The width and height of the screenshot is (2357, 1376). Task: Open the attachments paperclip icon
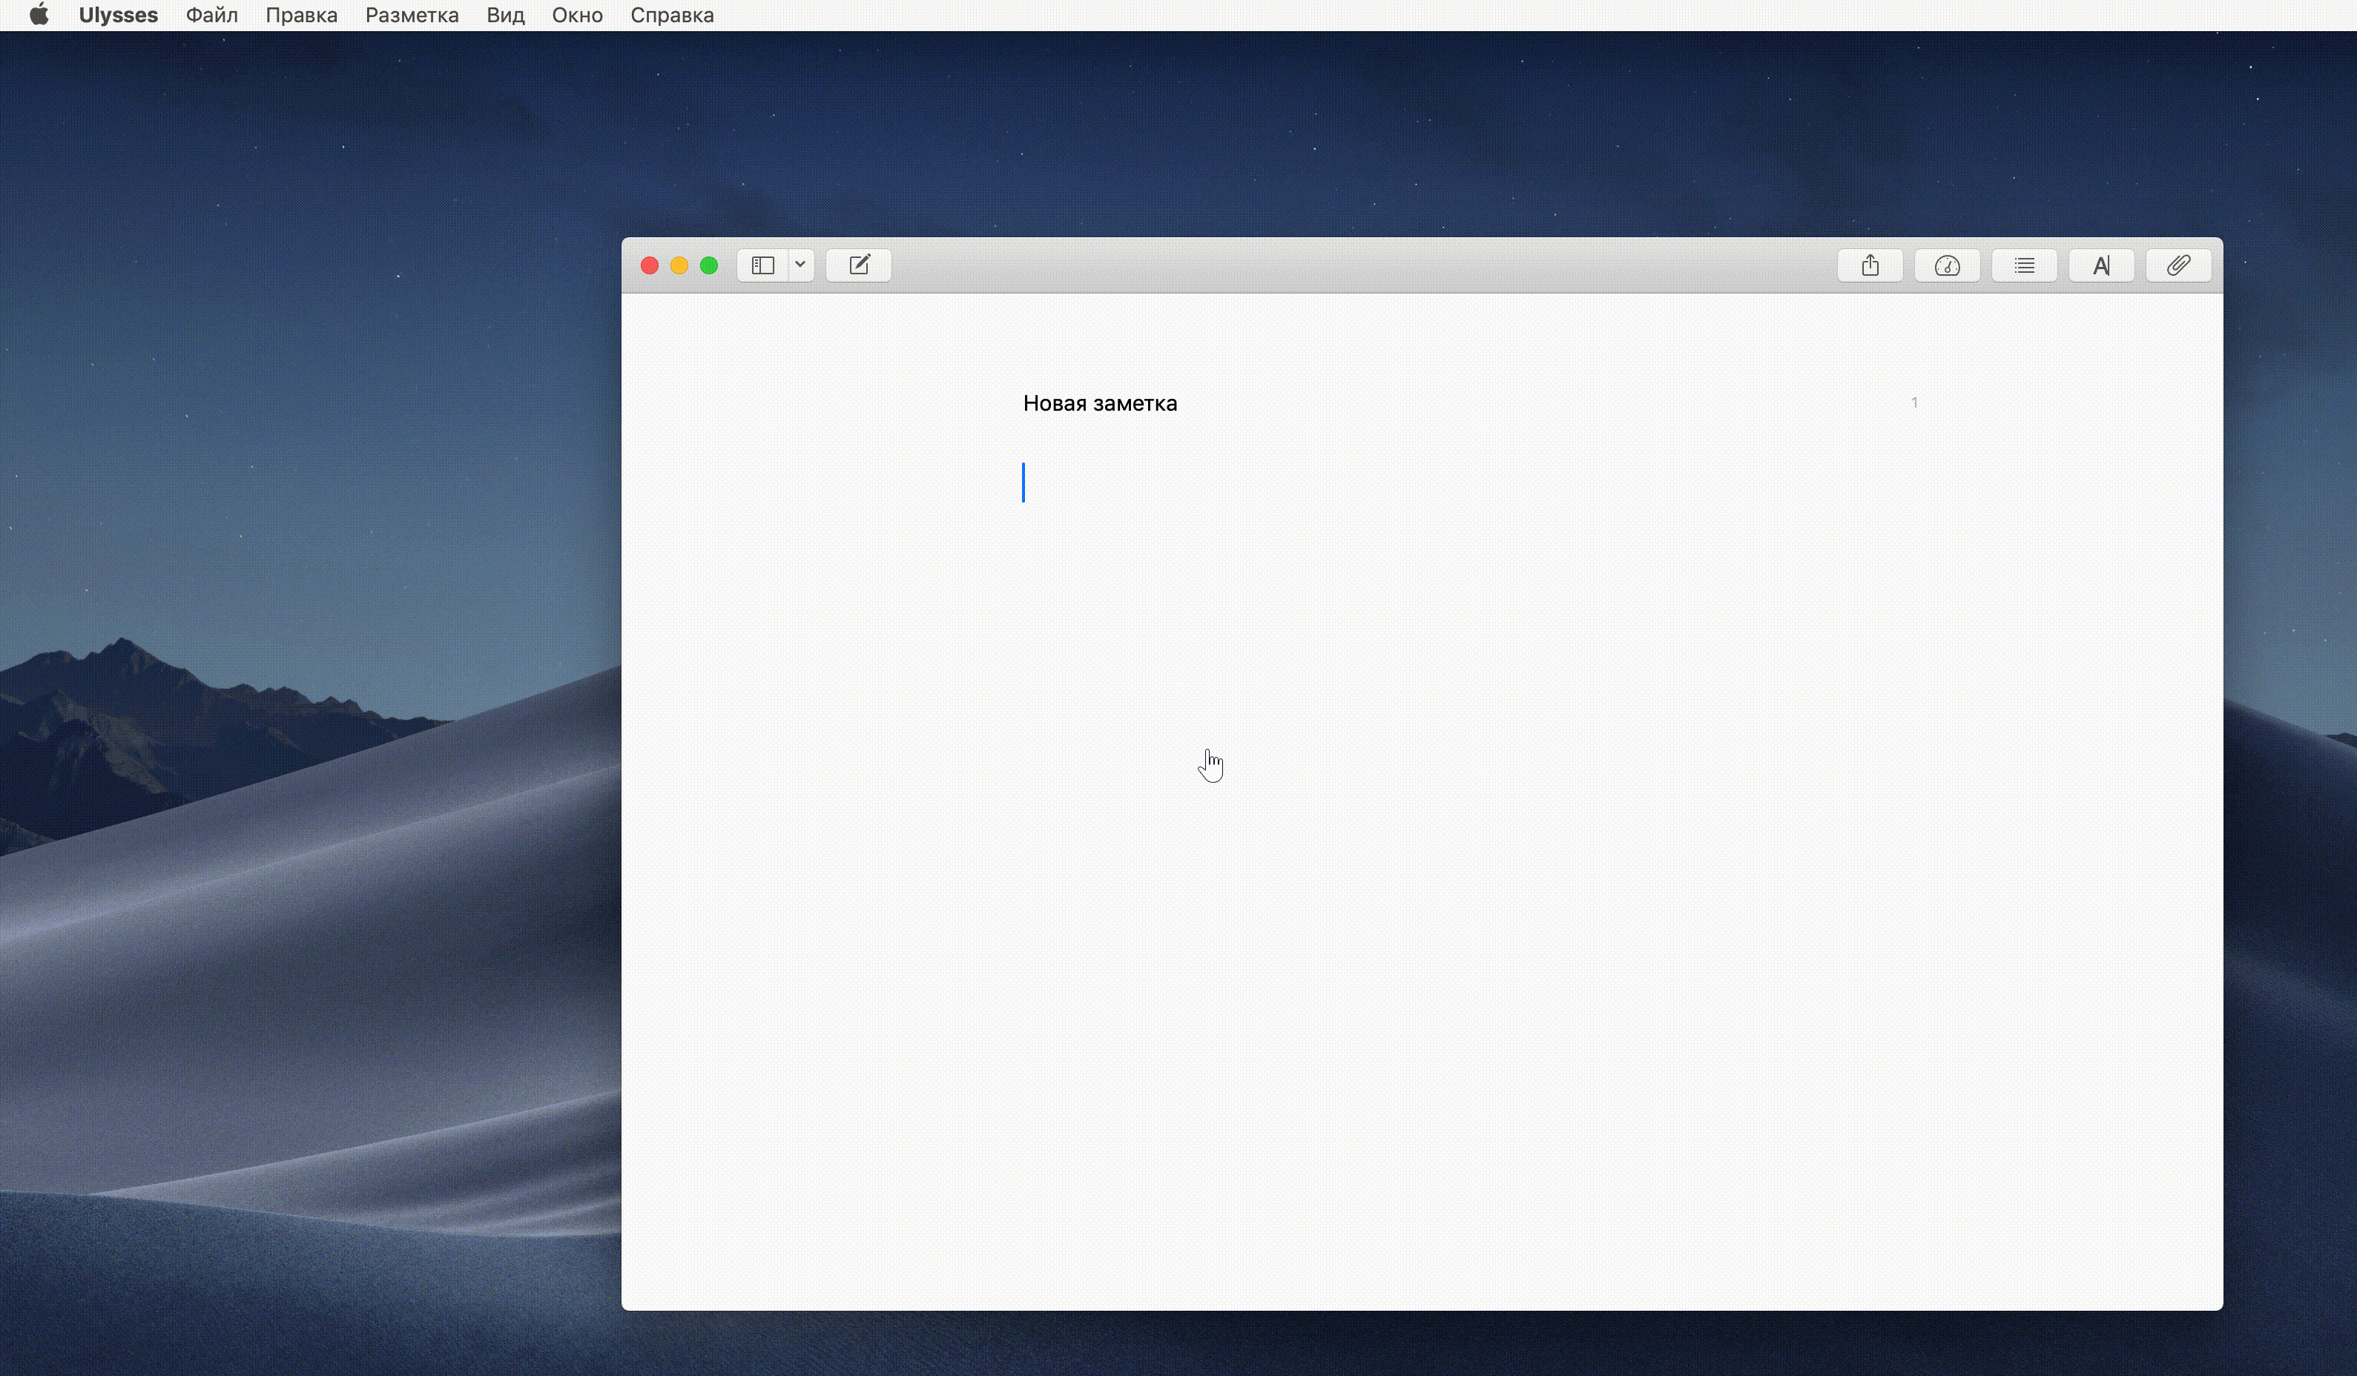point(2178,265)
